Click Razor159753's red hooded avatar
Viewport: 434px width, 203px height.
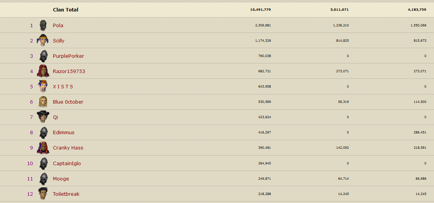click(43, 71)
